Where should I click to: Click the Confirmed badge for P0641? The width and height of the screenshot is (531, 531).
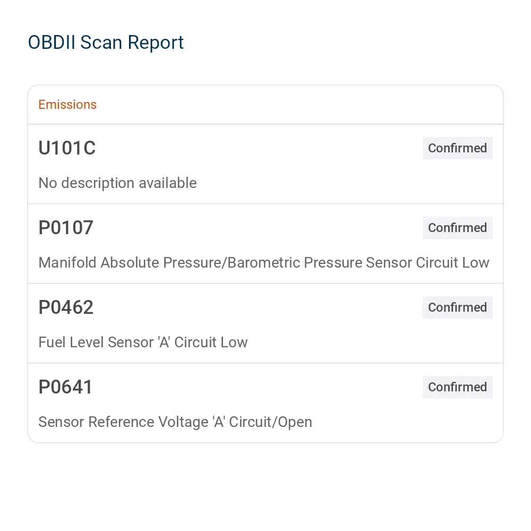[457, 387]
